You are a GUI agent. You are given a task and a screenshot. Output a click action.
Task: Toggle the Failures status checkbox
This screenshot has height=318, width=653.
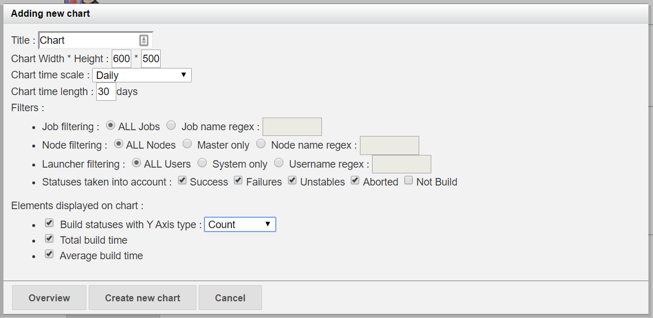pyautogui.click(x=238, y=181)
